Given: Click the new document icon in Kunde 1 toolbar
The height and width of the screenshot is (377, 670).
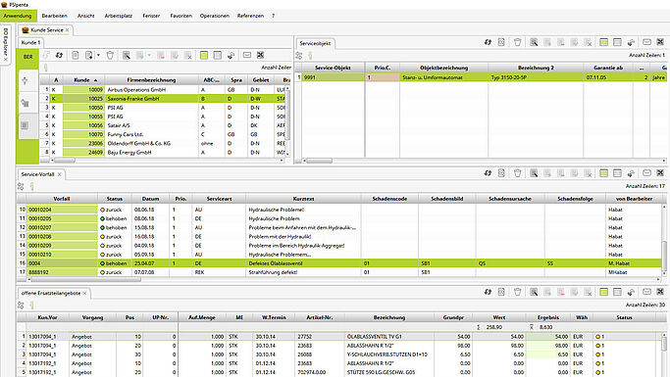Looking at the screenshot, I should [88, 56].
